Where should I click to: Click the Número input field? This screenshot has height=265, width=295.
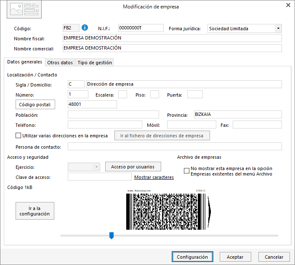78,94
